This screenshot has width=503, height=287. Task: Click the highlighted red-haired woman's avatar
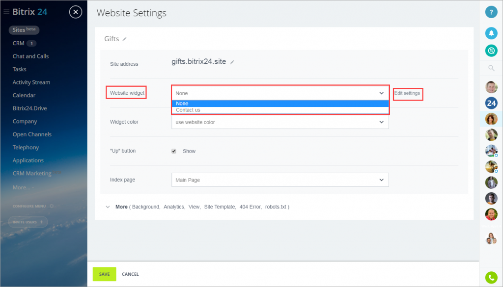click(x=491, y=119)
